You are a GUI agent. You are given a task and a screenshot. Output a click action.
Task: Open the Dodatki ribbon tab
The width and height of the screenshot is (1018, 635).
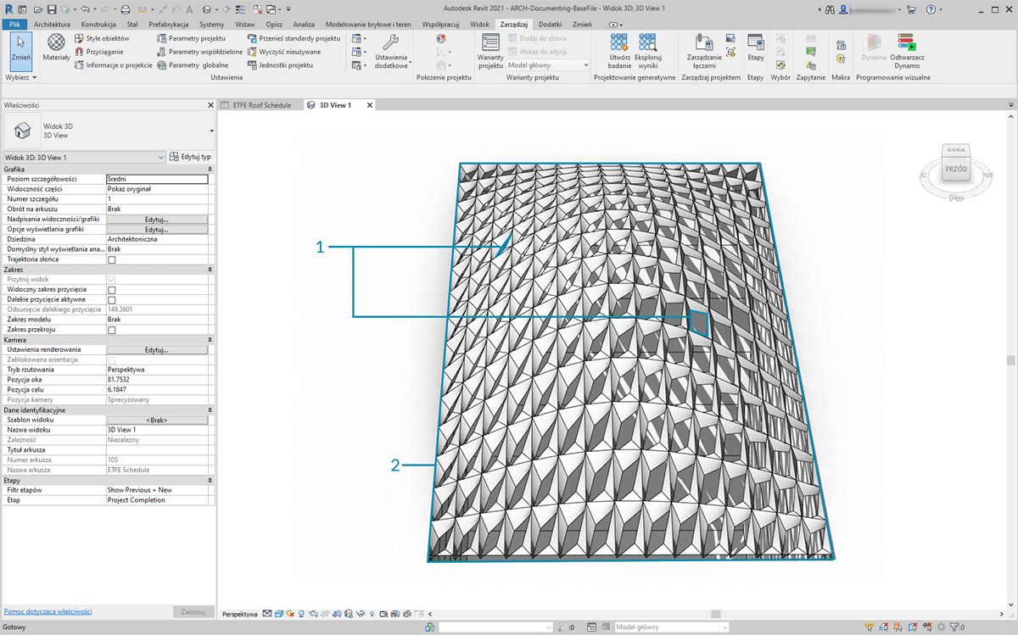pos(550,25)
